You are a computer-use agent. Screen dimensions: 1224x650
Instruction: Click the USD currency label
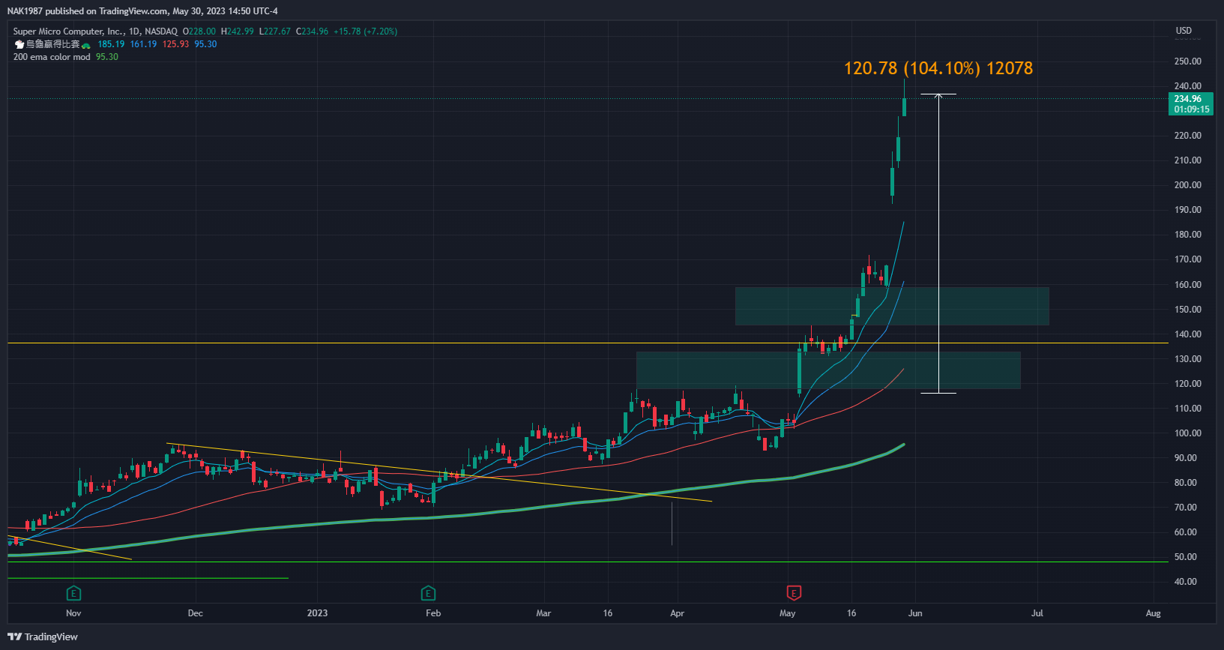(1184, 31)
